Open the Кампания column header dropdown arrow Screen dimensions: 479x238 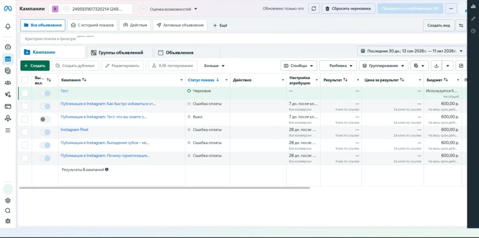(182, 80)
